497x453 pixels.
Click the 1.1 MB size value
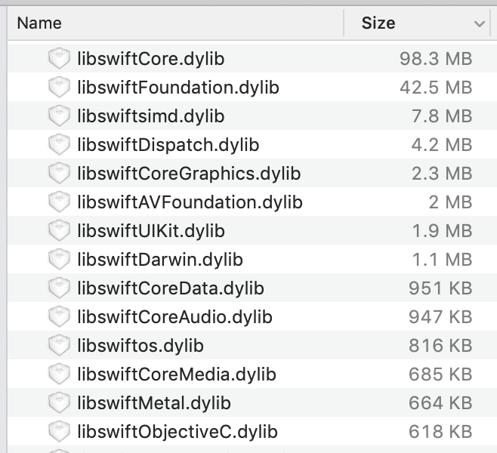(442, 260)
